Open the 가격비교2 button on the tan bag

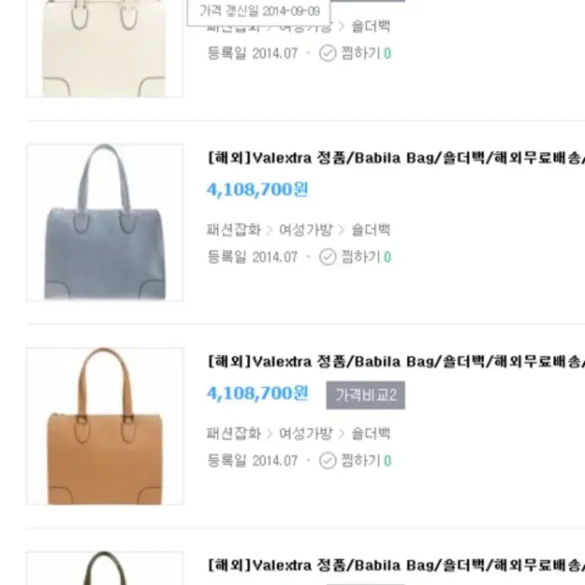366,395
